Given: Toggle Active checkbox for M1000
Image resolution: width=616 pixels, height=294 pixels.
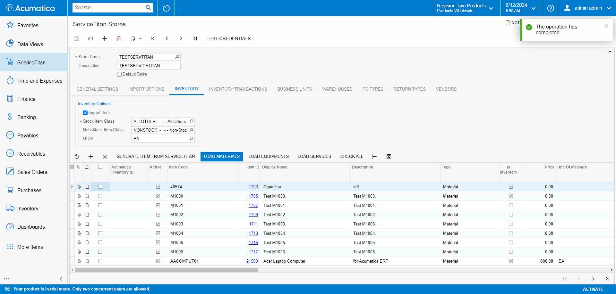Looking at the screenshot, I should (x=158, y=196).
